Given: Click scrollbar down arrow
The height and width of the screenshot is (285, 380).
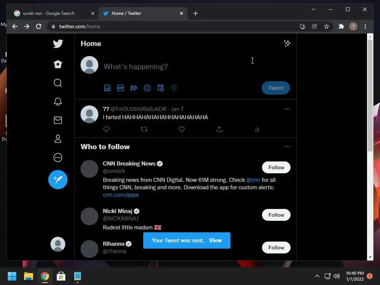Looking at the screenshot, I should tap(370, 257).
